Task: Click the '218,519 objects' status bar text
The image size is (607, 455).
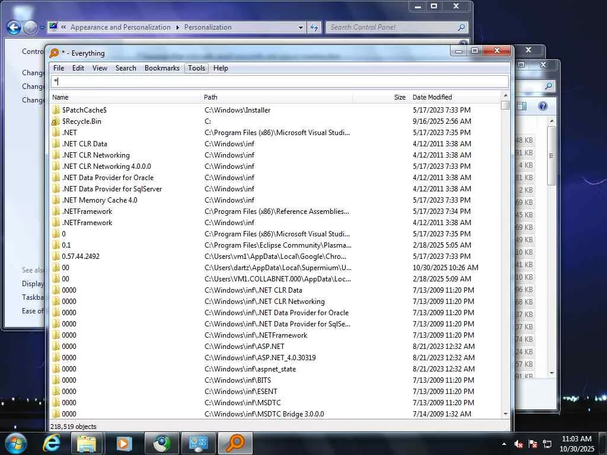Action: pos(73,427)
